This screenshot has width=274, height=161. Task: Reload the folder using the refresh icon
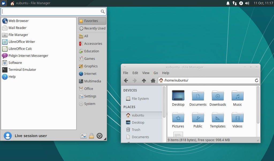click(256, 80)
